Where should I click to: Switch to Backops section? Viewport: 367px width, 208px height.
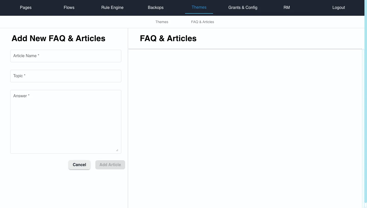pos(156,7)
